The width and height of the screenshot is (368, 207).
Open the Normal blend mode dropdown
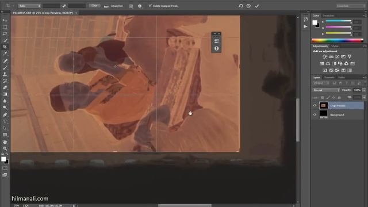[x=326, y=90]
